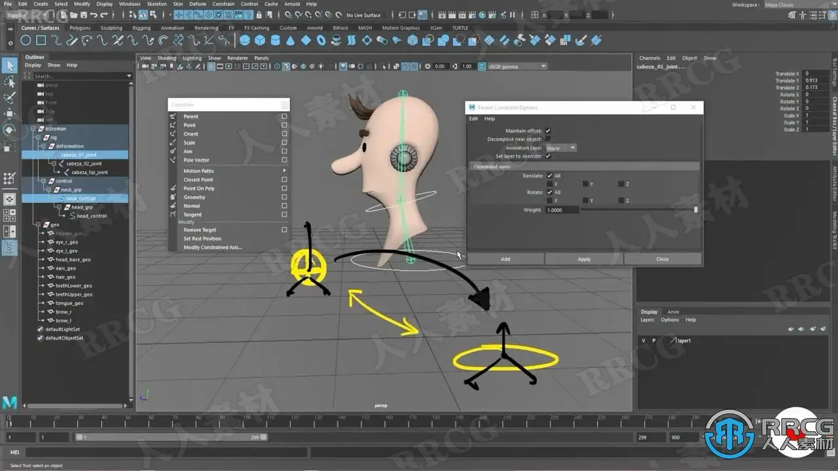Image resolution: width=838 pixels, height=471 pixels.
Task: Open the Skeleton menu in the menu bar
Action: click(156, 4)
